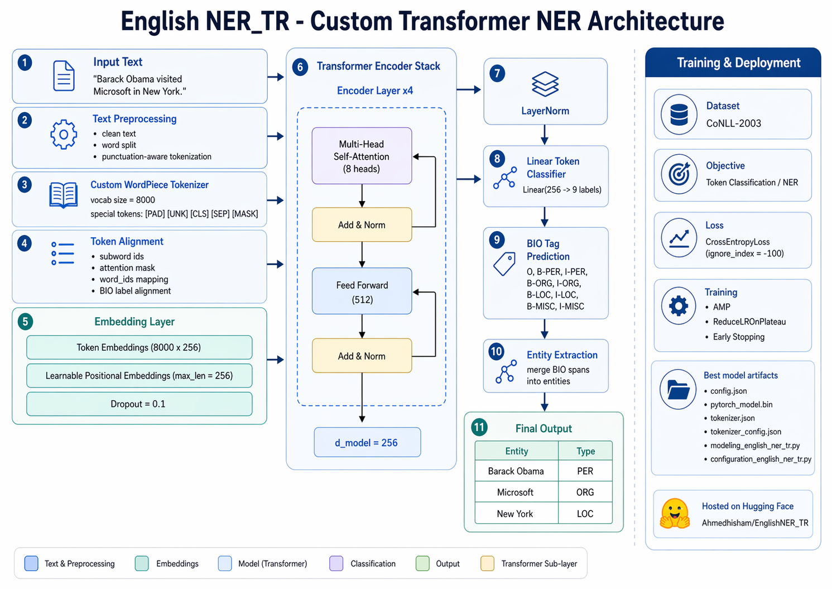Viewport: 832px width, 589px height.
Task: Click the gear icon beside Text Preprocessing
Action: coord(64,135)
